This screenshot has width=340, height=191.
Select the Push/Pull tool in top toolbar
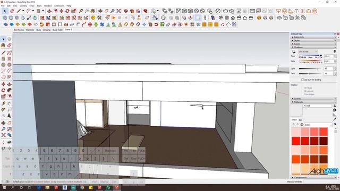click(x=49, y=11)
